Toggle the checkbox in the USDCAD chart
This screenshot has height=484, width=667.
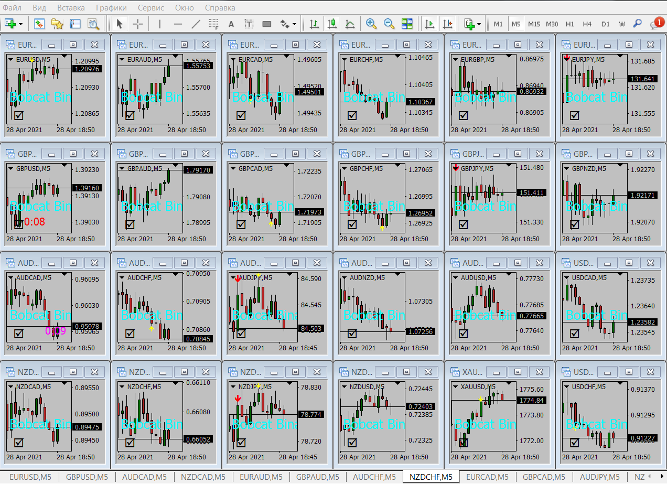pos(575,334)
